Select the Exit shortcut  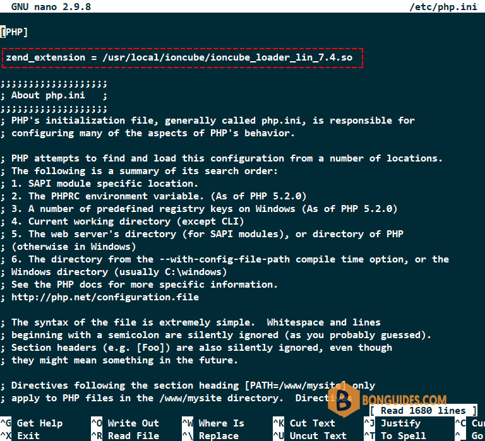pyautogui.click(x=20, y=435)
